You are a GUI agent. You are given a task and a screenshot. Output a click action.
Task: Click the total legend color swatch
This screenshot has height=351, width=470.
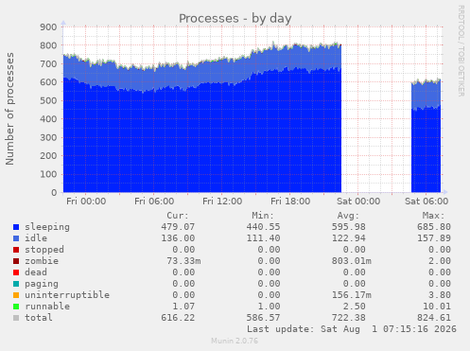pyautogui.click(x=16, y=318)
